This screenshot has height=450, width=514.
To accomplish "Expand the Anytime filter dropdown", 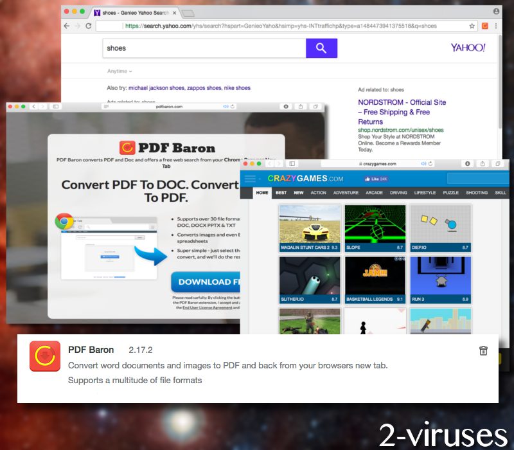I will click(x=120, y=71).
